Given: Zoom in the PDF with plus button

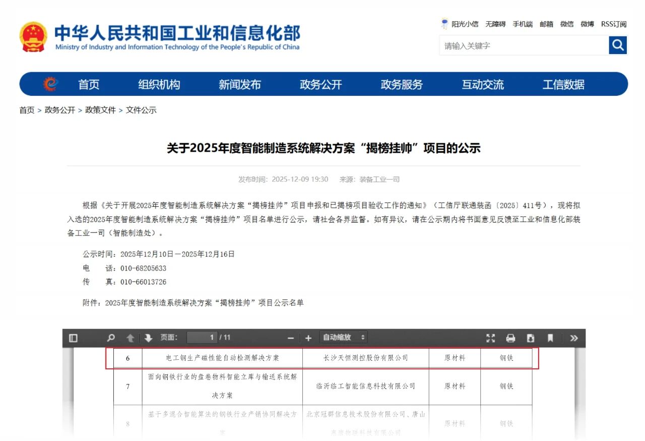Looking at the screenshot, I should coord(308,338).
